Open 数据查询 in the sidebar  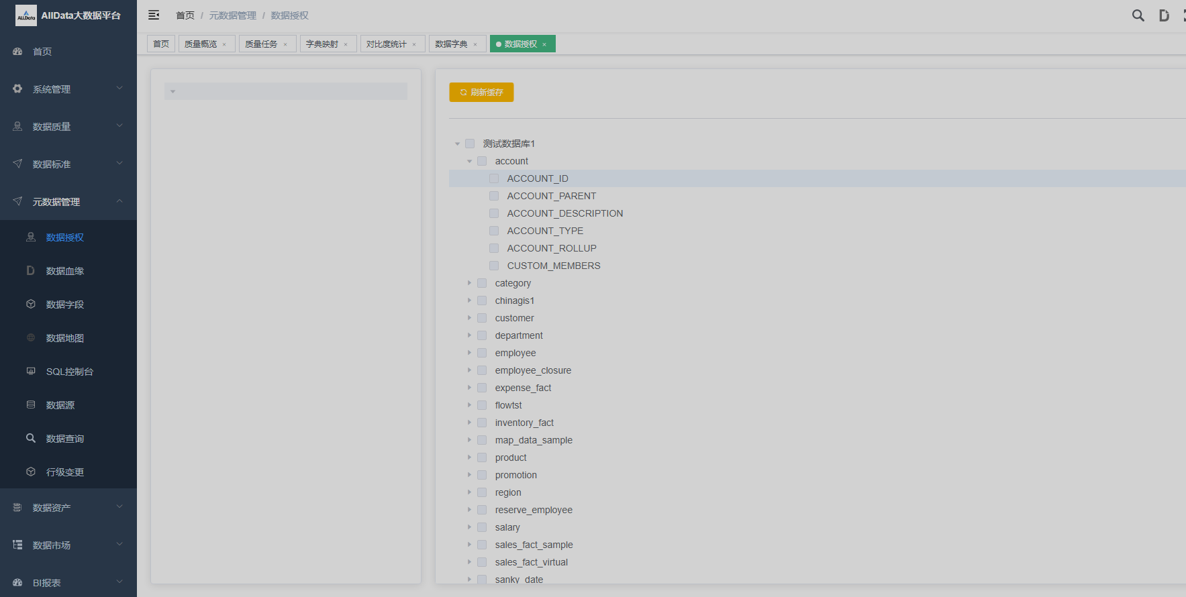coord(64,439)
